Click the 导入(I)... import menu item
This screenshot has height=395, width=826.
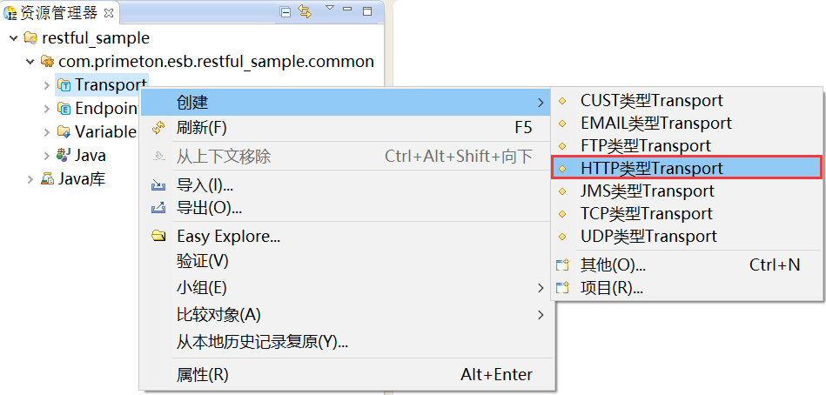tap(205, 185)
